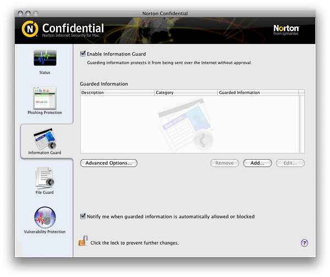Viewport: 330px width, 277px height.
Task: Open the Status panel icon
Action: coord(45,59)
